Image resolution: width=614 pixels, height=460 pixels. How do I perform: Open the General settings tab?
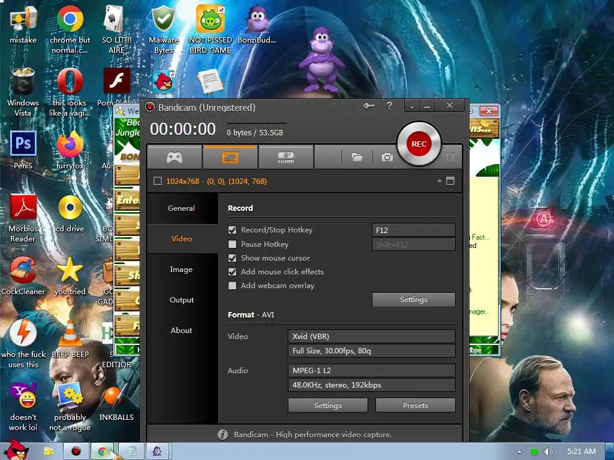[x=181, y=208]
